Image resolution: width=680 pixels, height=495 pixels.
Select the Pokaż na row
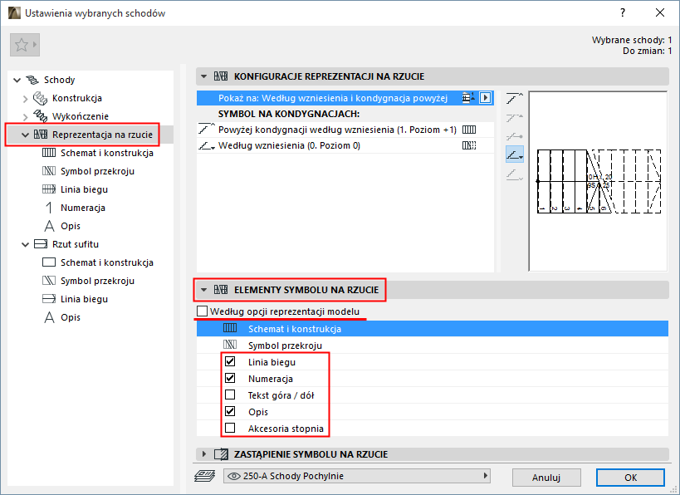[x=345, y=98]
